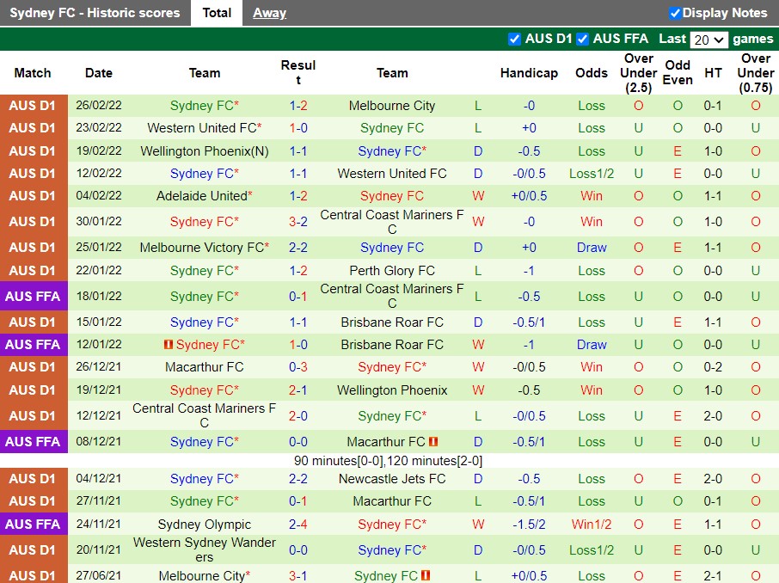Open the Away tab
This screenshot has width=779, height=583.
click(x=269, y=13)
